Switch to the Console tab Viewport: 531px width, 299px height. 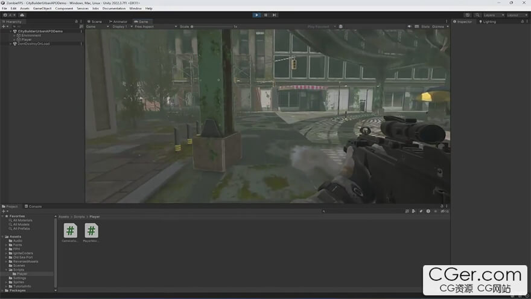pos(35,206)
